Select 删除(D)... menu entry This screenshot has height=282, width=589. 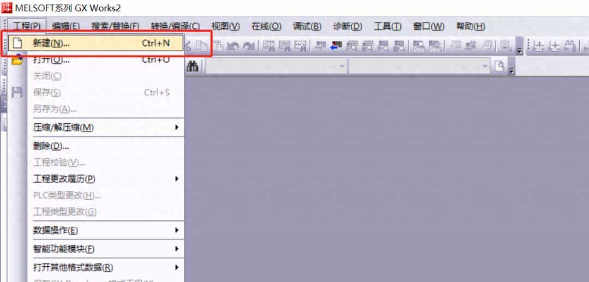[x=96, y=146]
